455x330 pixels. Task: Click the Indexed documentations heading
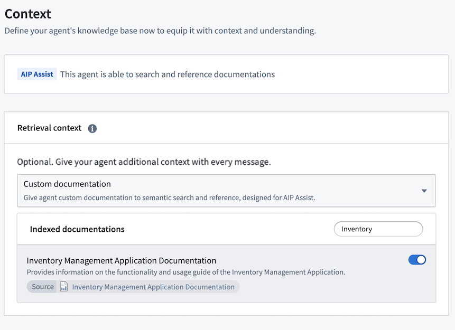(x=77, y=229)
